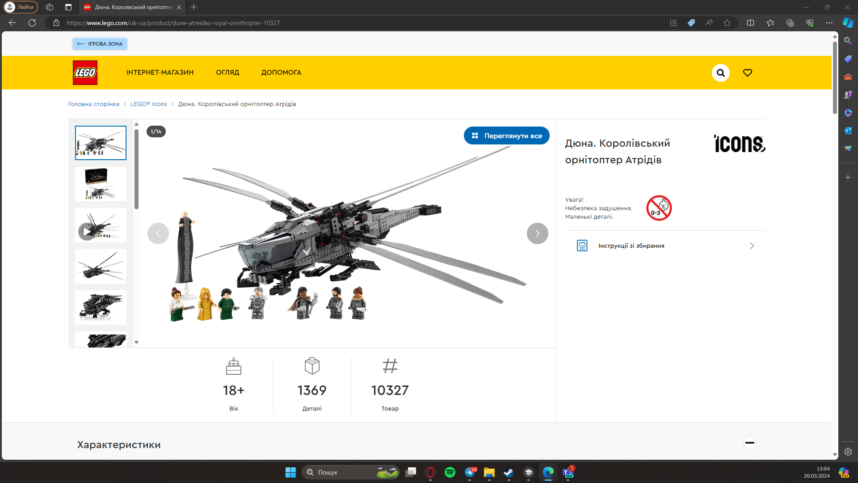Screen dimensions: 858x483
Task: Play the product video thumbnail
Action: 86,231
